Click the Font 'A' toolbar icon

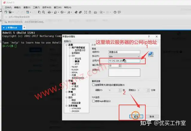click(x=69, y=12)
